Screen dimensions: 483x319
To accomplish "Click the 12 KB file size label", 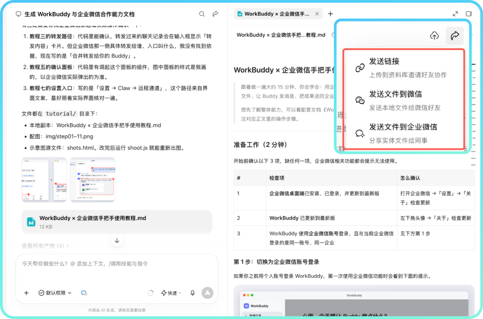I will pyautogui.click(x=46, y=227).
